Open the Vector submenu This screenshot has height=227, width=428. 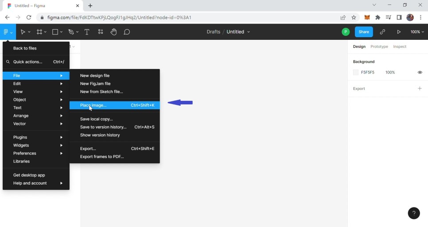click(x=36, y=124)
